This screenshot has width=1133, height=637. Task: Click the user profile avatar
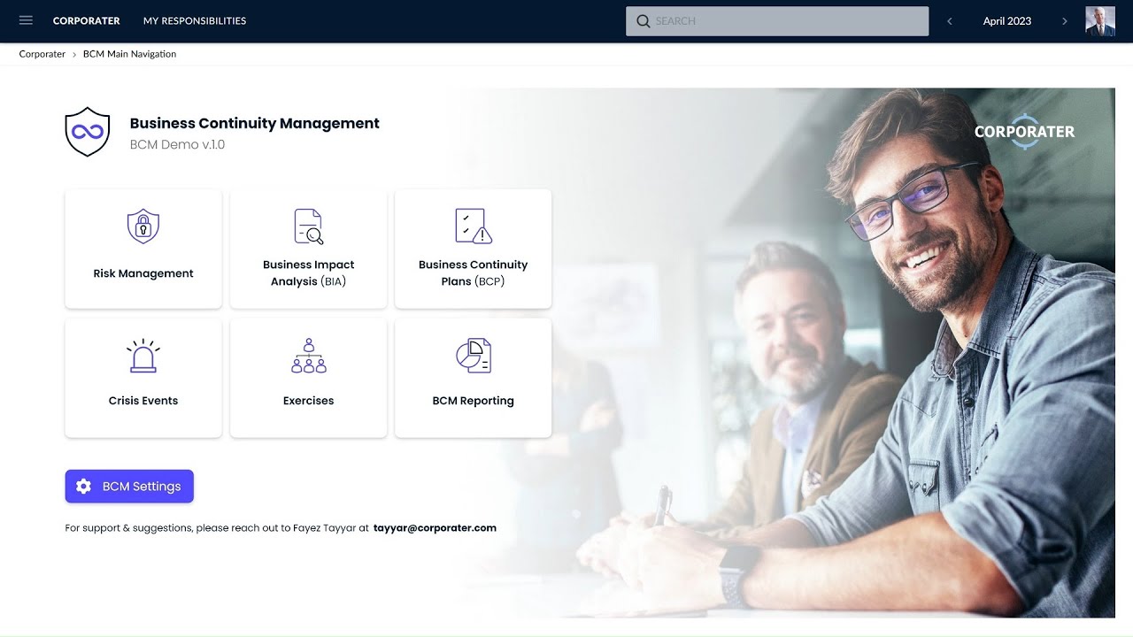pyautogui.click(x=1099, y=20)
